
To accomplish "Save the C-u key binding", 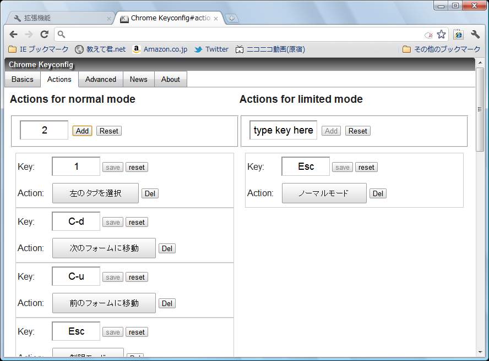I will point(113,277).
